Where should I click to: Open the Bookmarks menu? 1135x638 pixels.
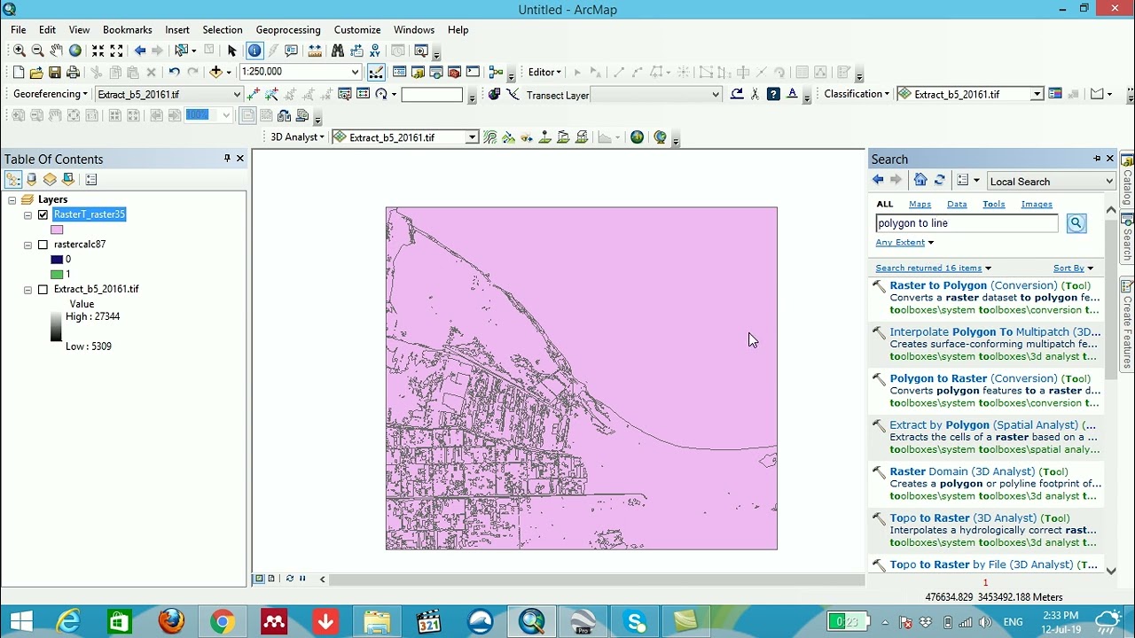coord(128,29)
